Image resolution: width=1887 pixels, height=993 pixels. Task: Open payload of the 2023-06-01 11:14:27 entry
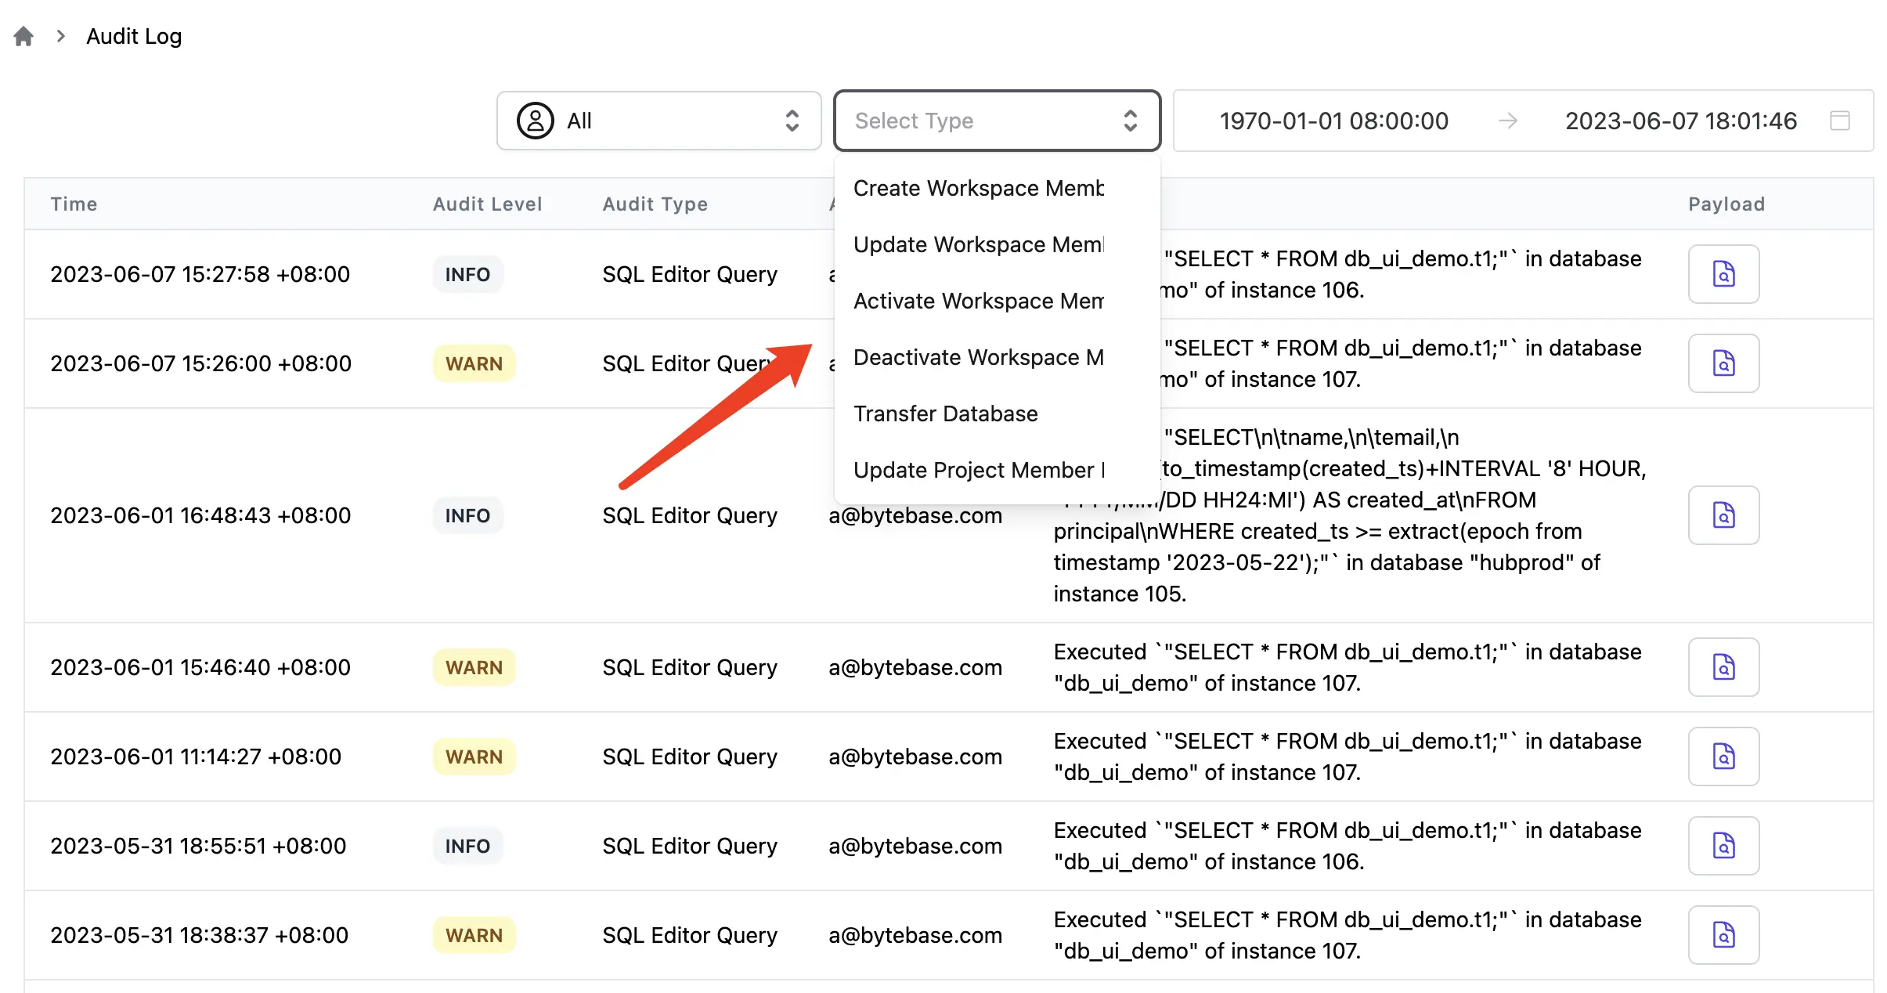click(x=1723, y=756)
